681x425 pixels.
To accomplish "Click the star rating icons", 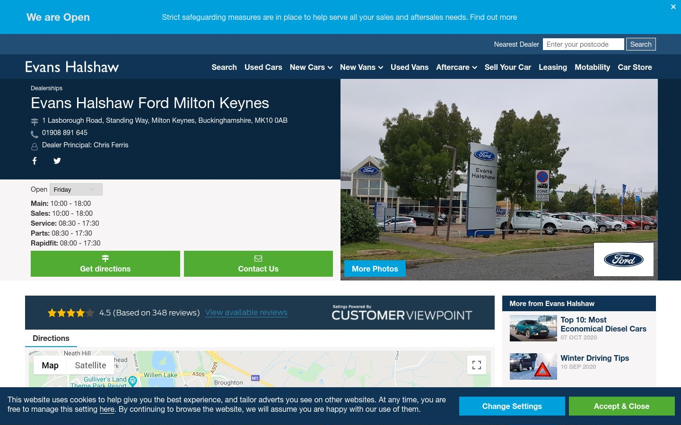I will click(x=71, y=313).
